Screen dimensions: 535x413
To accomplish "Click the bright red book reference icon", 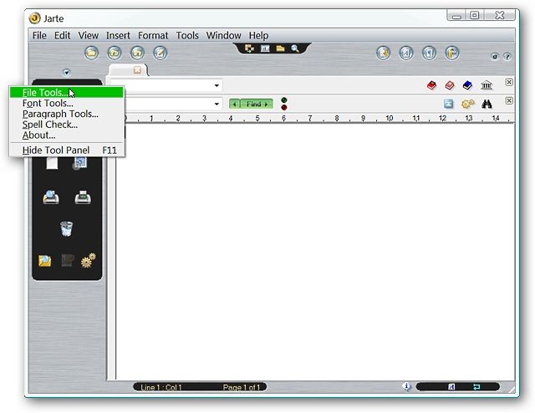I will (x=431, y=85).
